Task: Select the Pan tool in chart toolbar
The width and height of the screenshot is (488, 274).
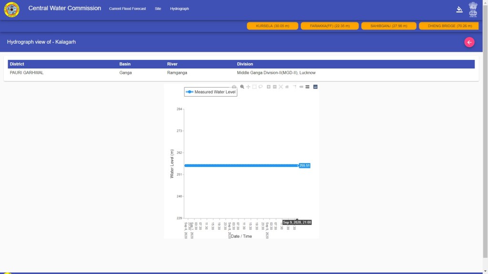Action: click(248, 87)
